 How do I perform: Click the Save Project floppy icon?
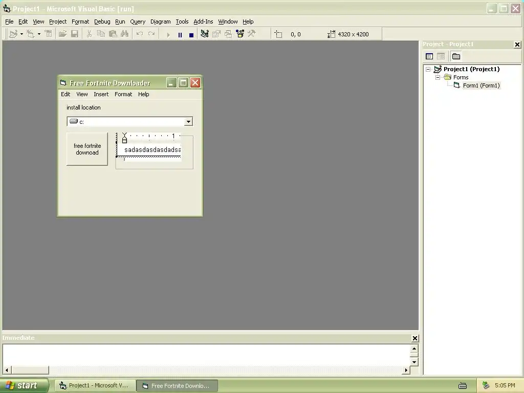[75, 34]
